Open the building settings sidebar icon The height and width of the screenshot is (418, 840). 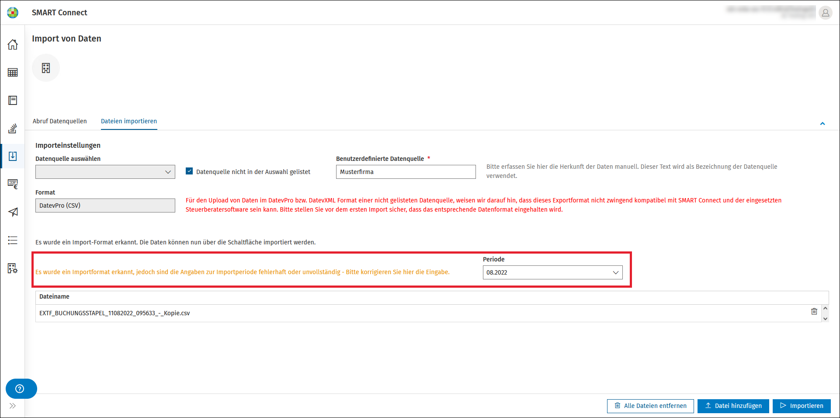tap(13, 268)
